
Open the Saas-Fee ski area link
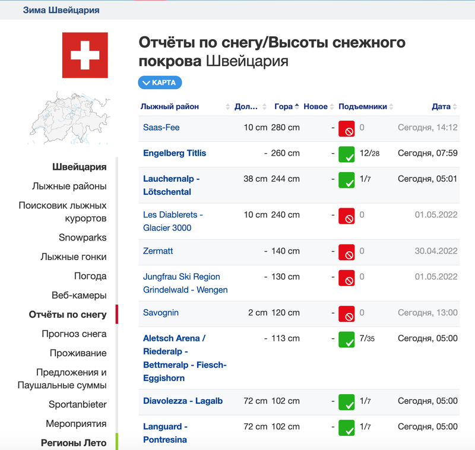coord(161,128)
